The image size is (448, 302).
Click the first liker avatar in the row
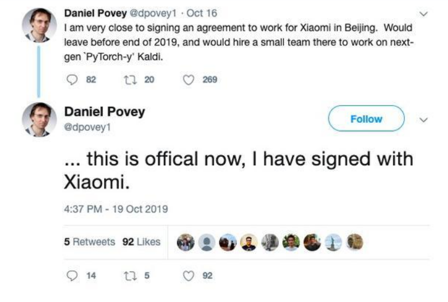[x=185, y=242]
